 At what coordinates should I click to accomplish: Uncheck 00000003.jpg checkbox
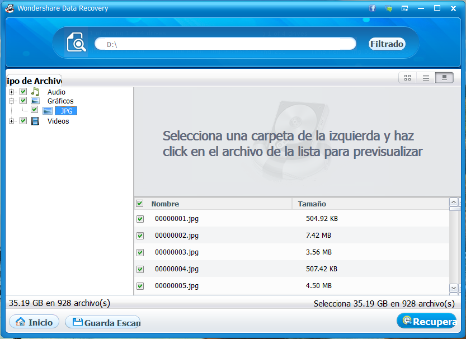pos(140,252)
